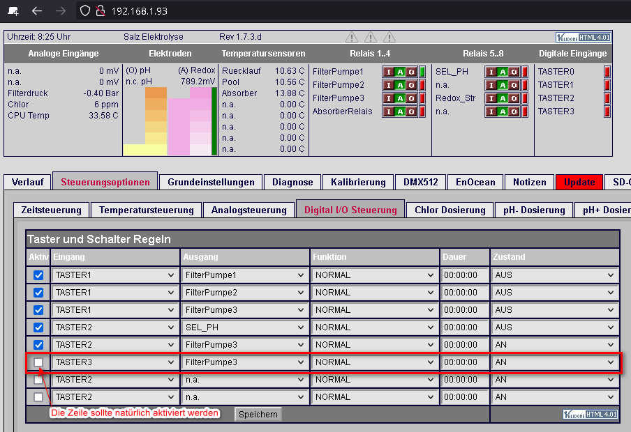Click Dauer field in the FilterPumpe1 rule row
631x432 pixels.
[x=464, y=275]
